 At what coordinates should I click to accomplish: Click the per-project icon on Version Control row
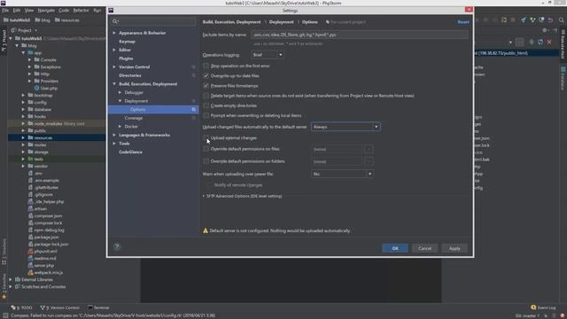click(193, 67)
